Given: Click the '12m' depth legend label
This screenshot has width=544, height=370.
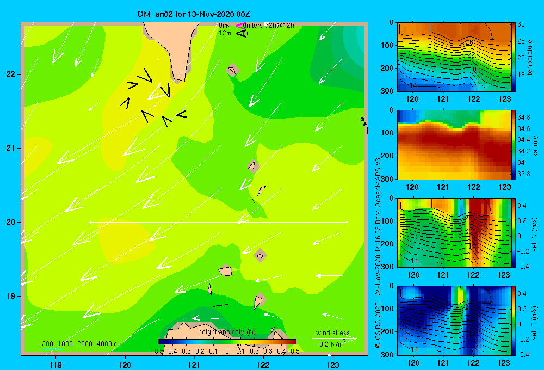Looking at the screenshot, I should (225, 33).
